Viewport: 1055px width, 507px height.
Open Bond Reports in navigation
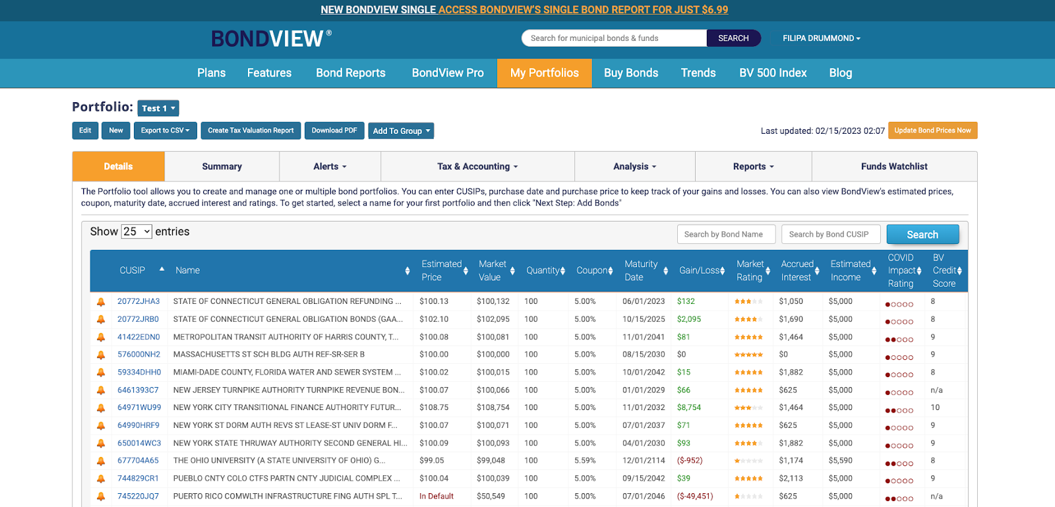click(x=351, y=73)
